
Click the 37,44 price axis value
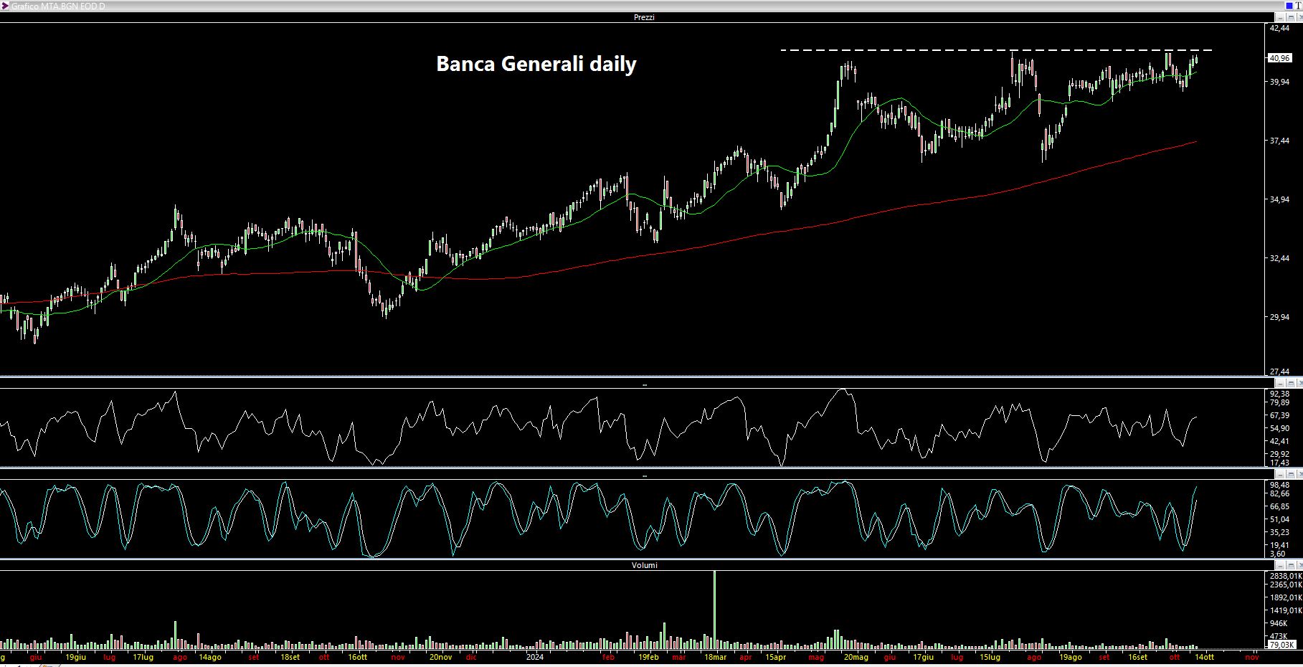1279,141
